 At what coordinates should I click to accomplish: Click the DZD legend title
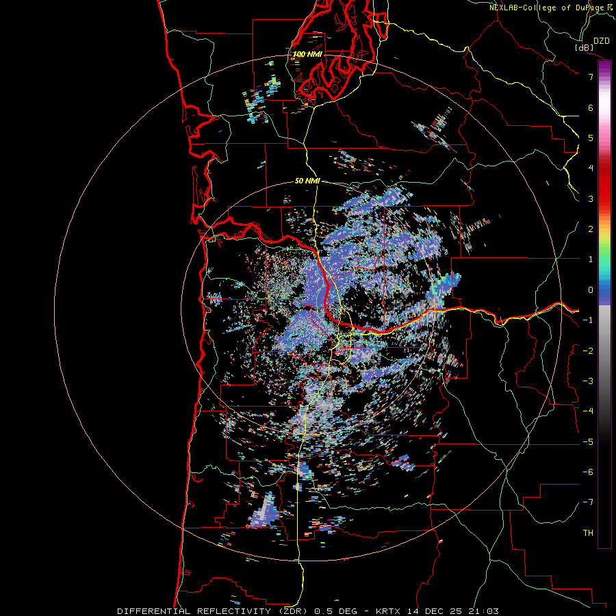pyautogui.click(x=602, y=41)
